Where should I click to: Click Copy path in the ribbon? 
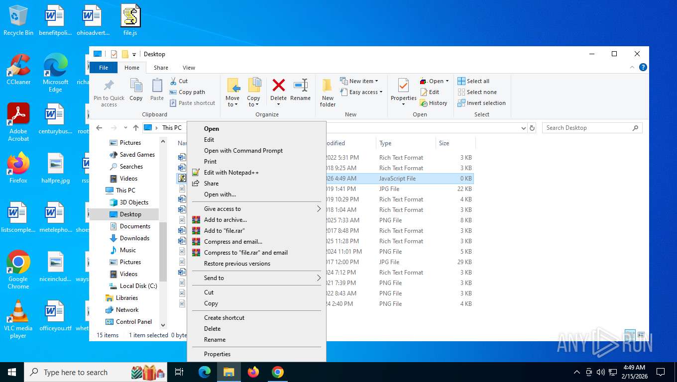tap(187, 92)
